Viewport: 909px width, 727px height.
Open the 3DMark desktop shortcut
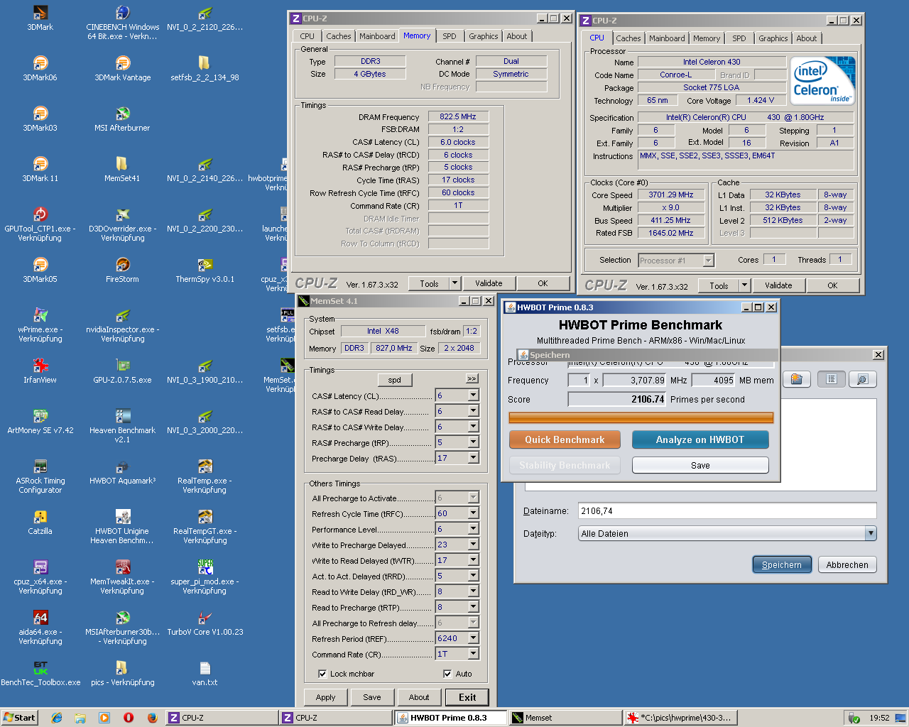[40, 18]
